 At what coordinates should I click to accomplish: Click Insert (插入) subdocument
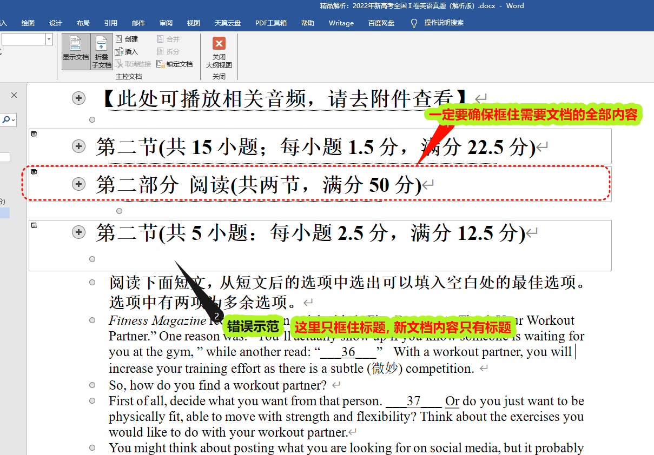coord(127,51)
